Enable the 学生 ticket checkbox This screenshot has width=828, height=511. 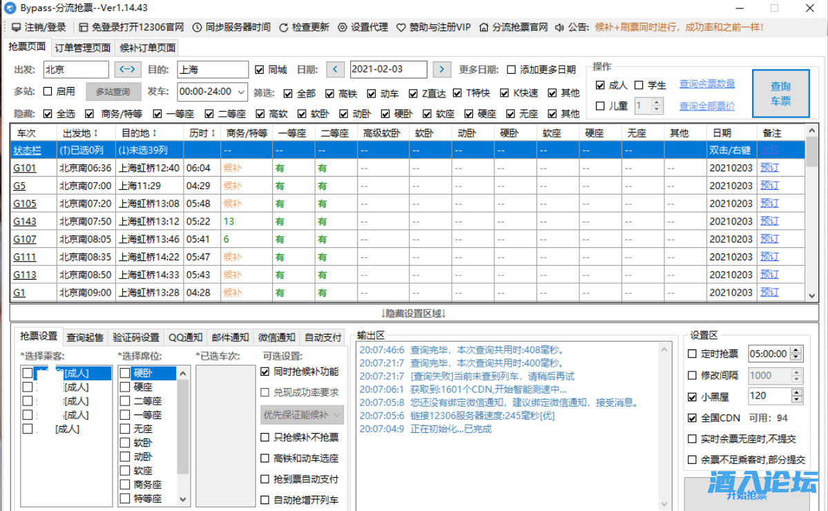pos(639,85)
